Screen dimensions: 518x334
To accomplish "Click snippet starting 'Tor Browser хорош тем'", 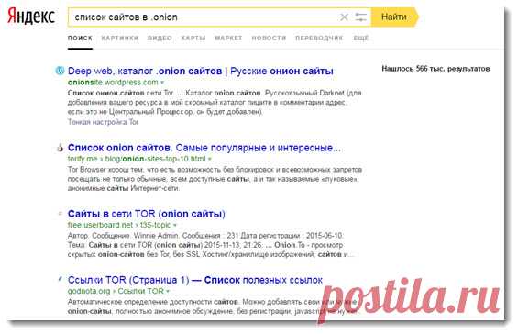I will 215,179.
